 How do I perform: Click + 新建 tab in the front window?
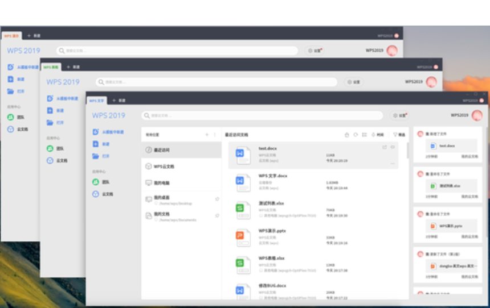(119, 101)
